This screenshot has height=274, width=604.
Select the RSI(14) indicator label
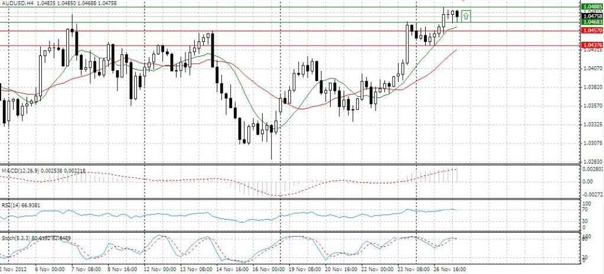click(x=11, y=204)
